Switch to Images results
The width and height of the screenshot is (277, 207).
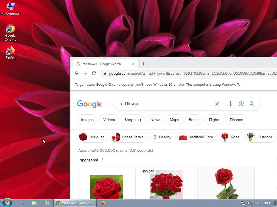tap(87, 120)
